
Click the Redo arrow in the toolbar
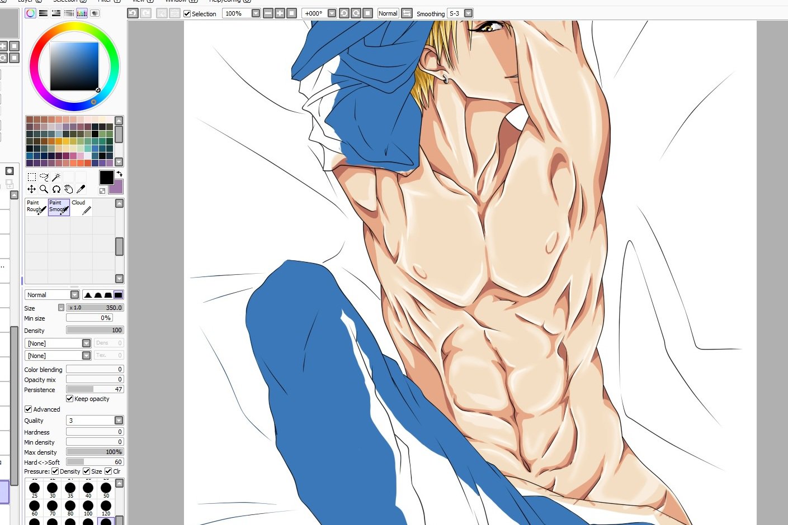(146, 13)
